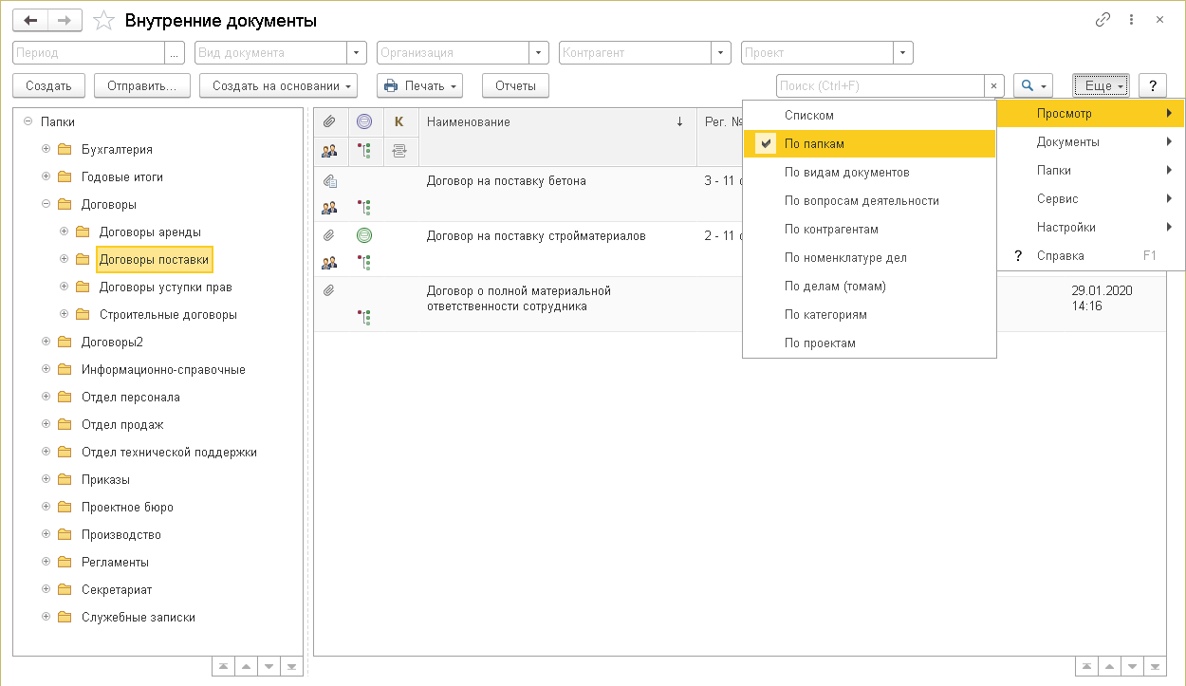This screenshot has height=686, width=1186.
Task: Select the checked 'По папкам' view mode
Action: (x=814, y=144)
